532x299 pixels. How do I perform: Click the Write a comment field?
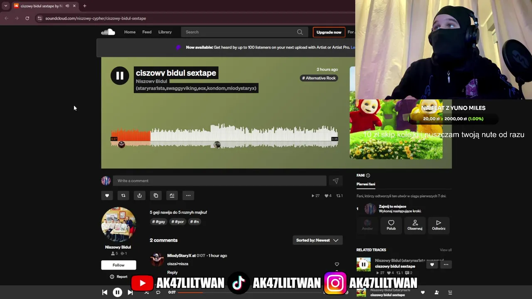220,181
